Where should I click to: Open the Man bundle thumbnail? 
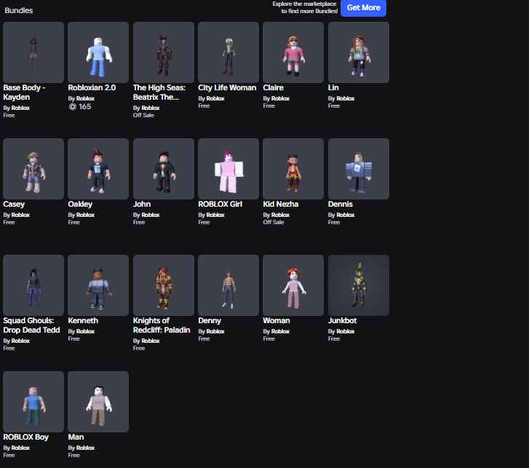coord(98,402)
